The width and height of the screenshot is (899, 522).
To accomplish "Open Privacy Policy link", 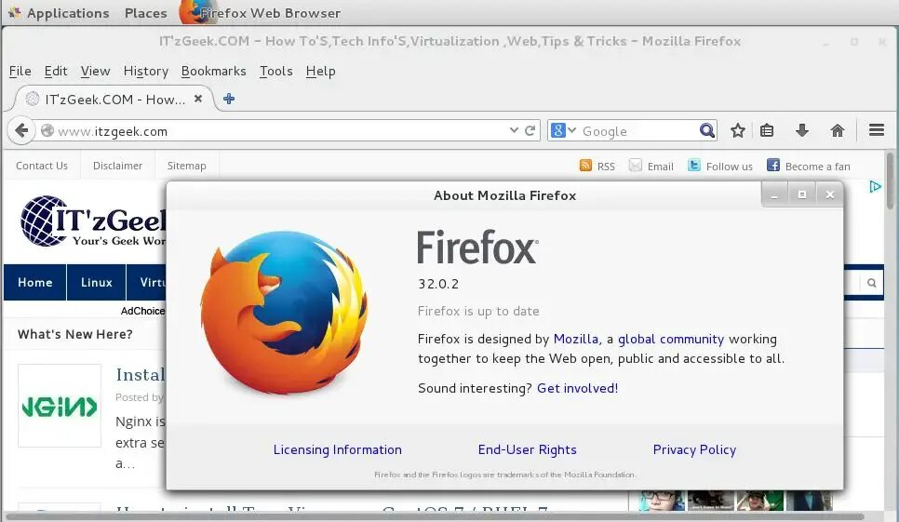I will pyautogui.click(x=694, y=449).
